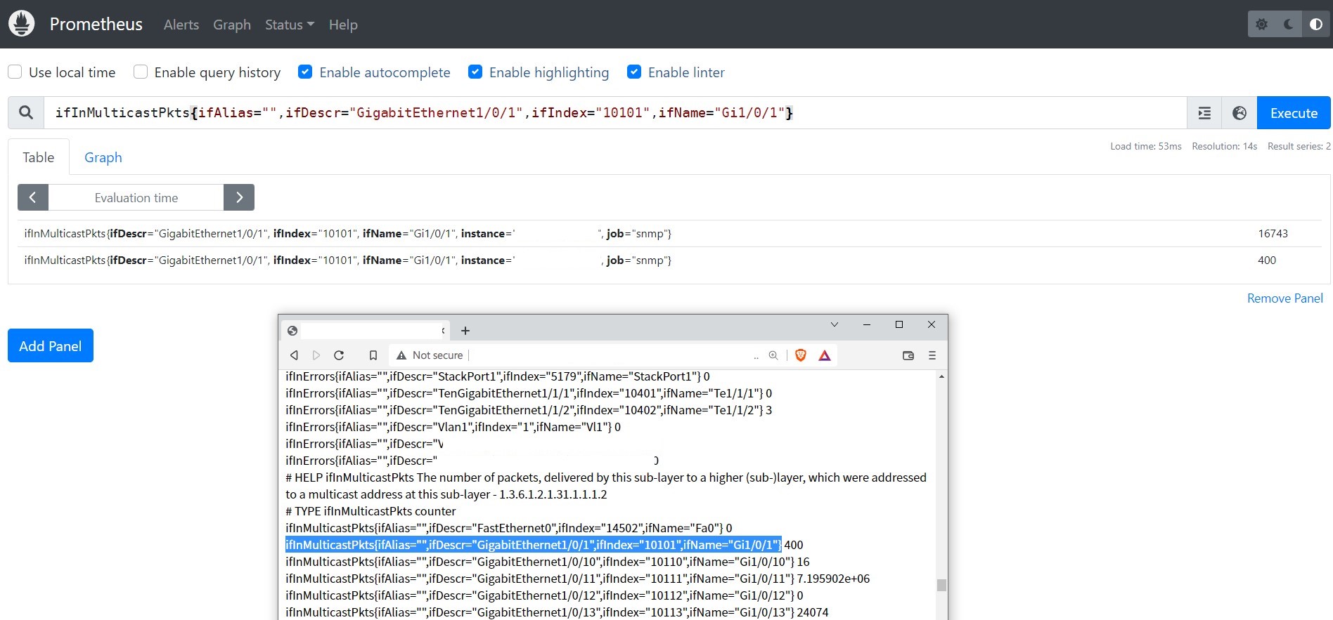
Task: Enable query history checkbox
Action: pyautogui.click(x=141, y=72)
